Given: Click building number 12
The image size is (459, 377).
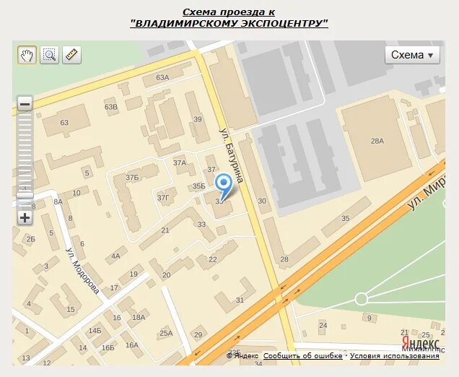Looking at the screenshot, I should [x=47, y=363].
